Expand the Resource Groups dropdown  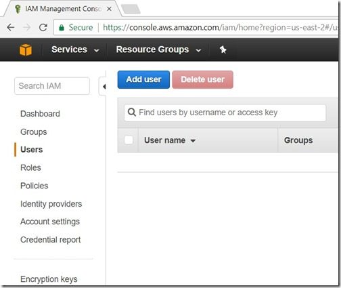[158, 49]
